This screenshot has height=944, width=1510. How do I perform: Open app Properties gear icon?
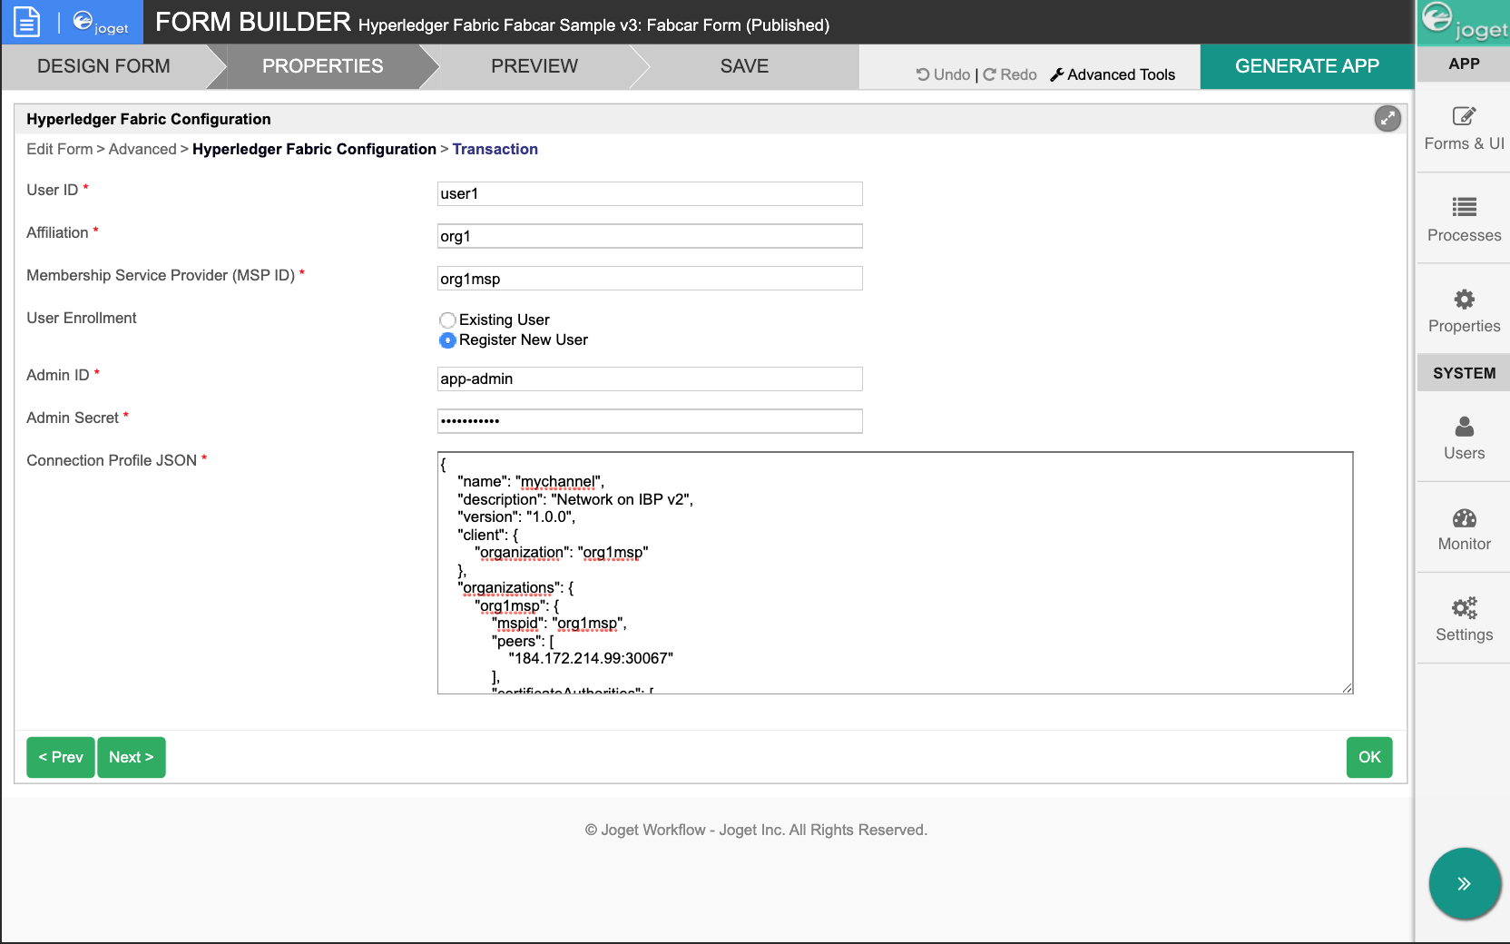pyautogui.click(x=1463, y=300)
